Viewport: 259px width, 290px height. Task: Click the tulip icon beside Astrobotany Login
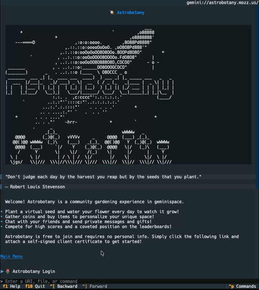pyautogui.click(x=8, y=271)
